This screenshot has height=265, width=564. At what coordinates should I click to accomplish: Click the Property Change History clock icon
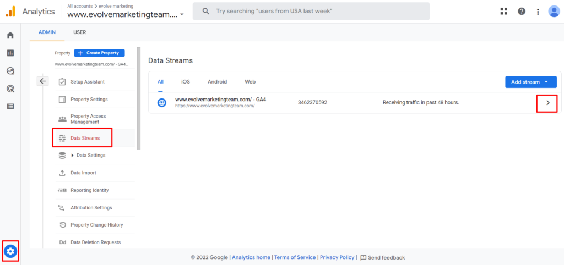pos(62,225)
